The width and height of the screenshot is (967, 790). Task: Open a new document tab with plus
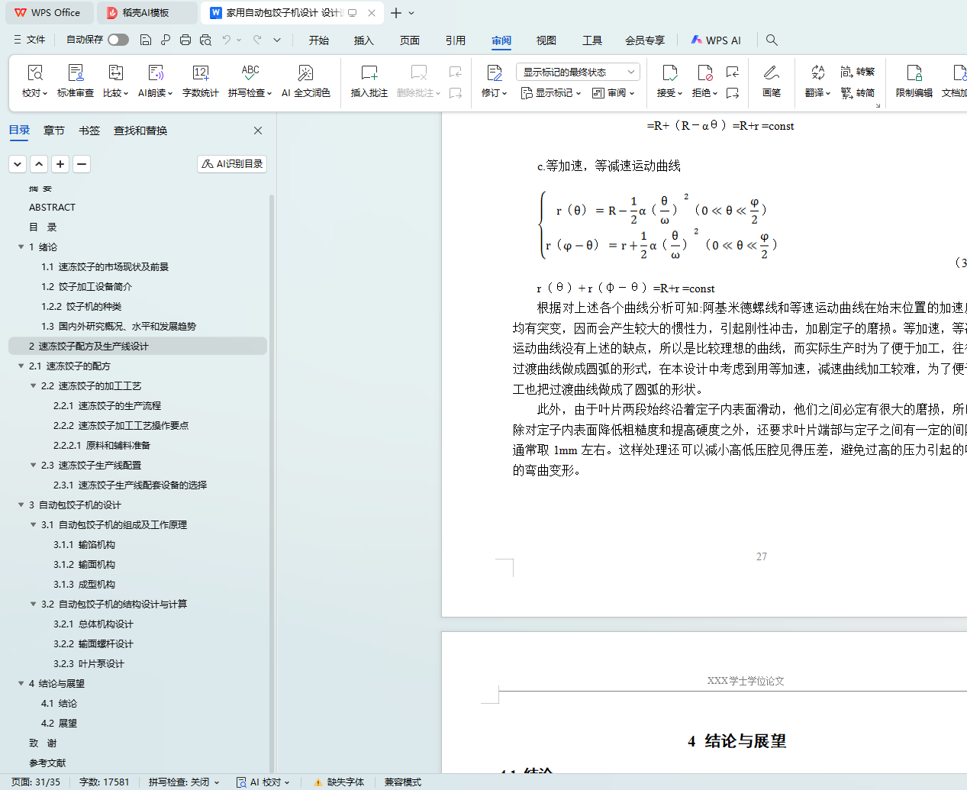395,13
